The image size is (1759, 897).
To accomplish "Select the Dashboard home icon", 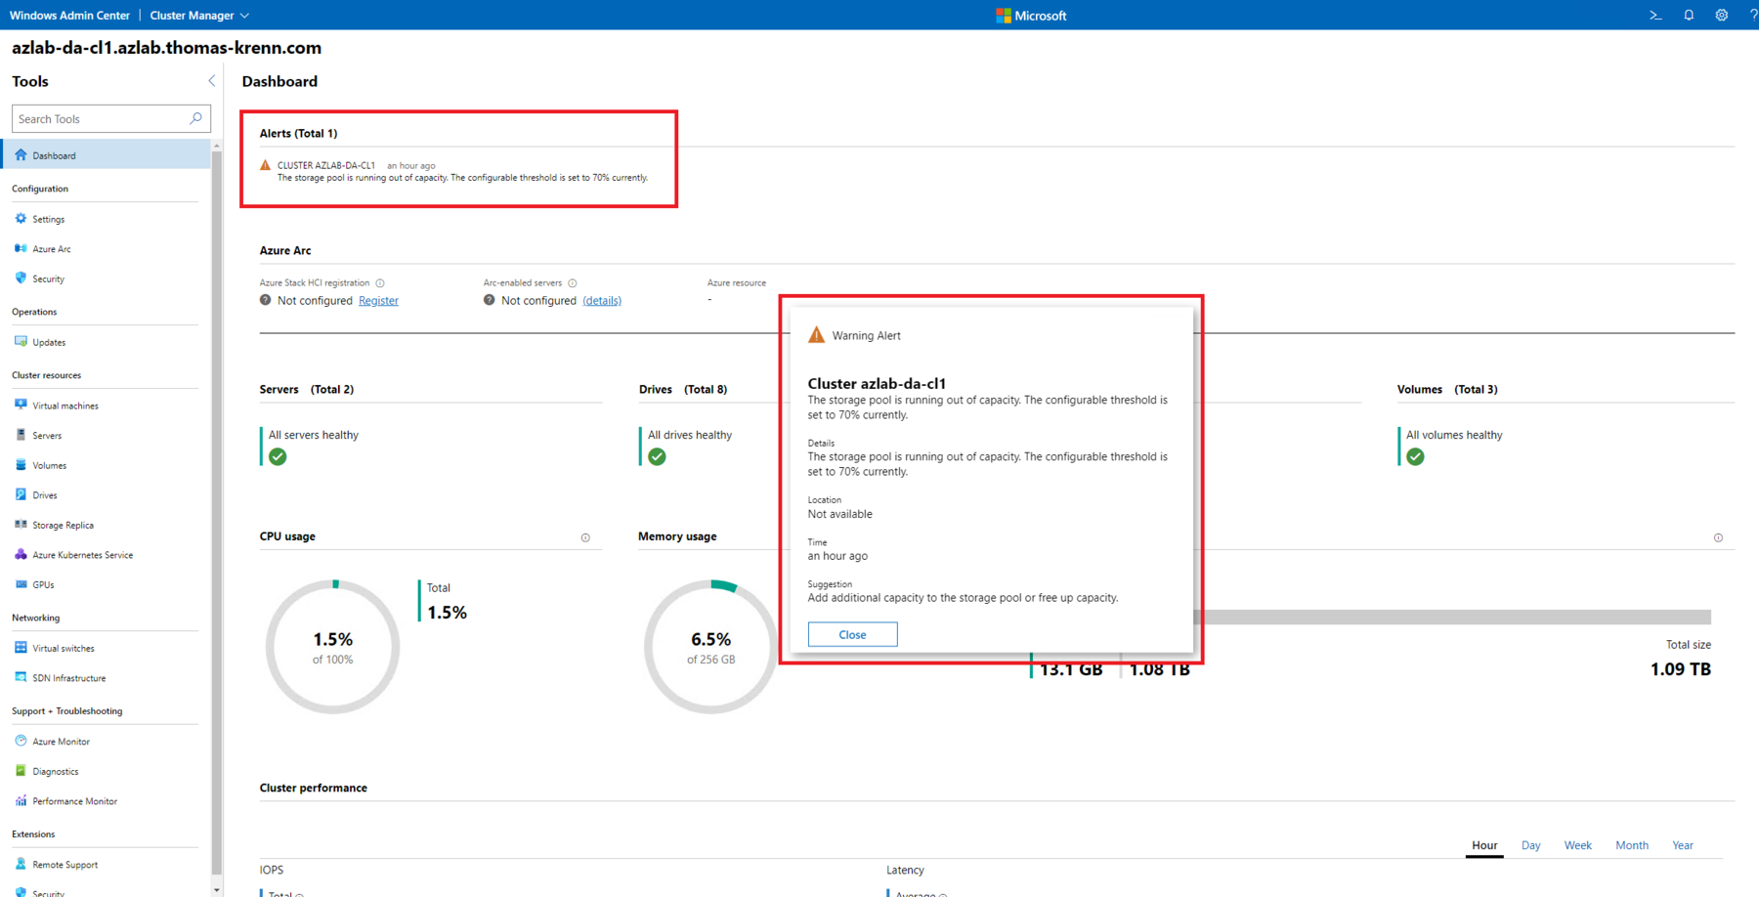I will coord(21,154).
